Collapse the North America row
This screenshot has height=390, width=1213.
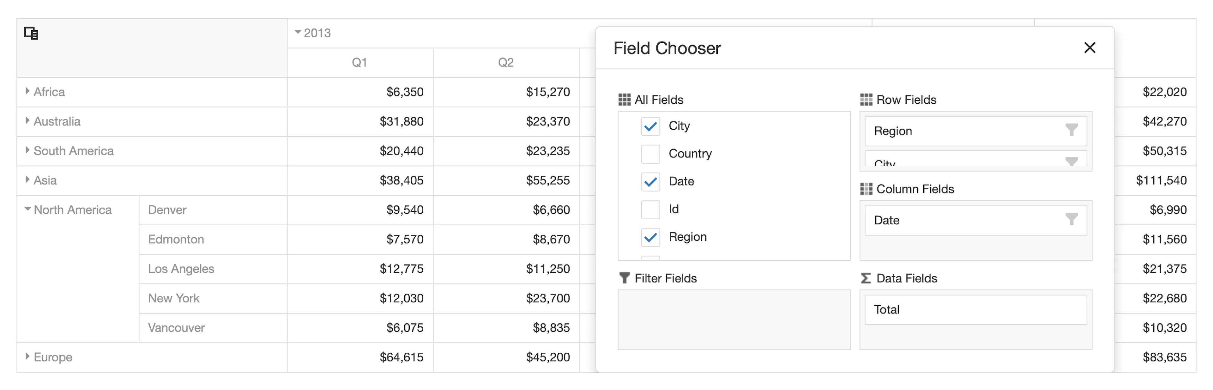tap(27, 209)
